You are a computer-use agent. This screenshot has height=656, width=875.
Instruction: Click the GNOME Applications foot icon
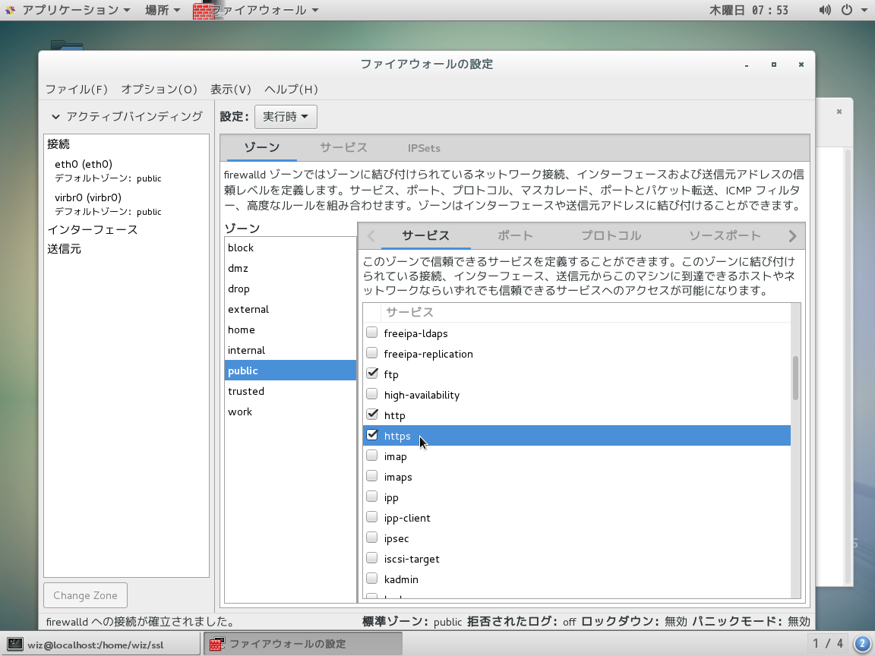10,10
